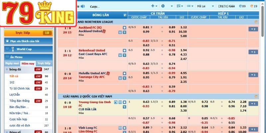The height and width of the screenshot is (133, 266).
Task: Mute the speaker sound icon
Action: pyautogui.click(x=82, y=6)
